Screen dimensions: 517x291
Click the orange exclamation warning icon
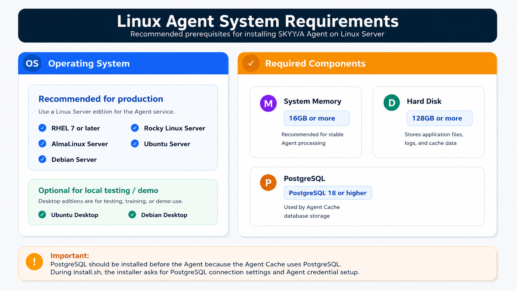(34, 262)
